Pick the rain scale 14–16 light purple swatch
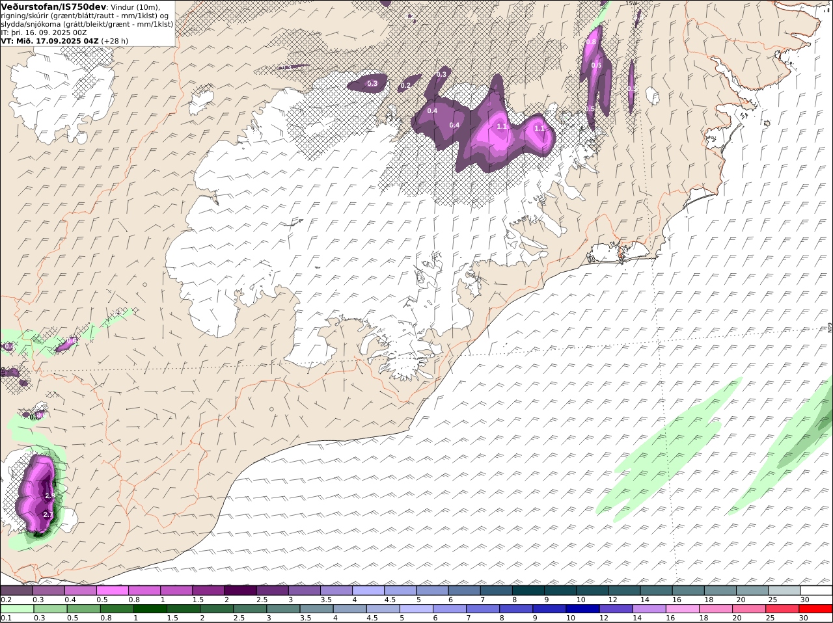Viewport: 833px width, 623px height. (x=648, y=609)
